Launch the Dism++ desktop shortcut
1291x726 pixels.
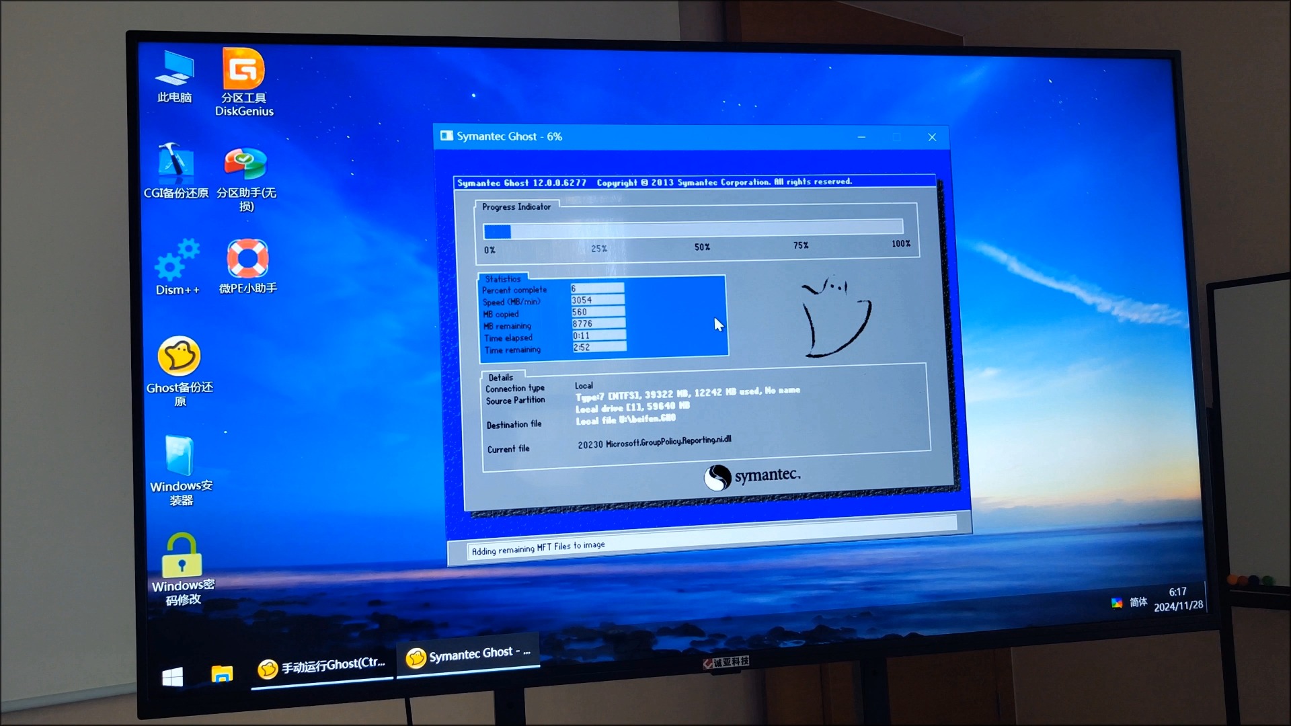pyautogui.click(x=178, y=261)
